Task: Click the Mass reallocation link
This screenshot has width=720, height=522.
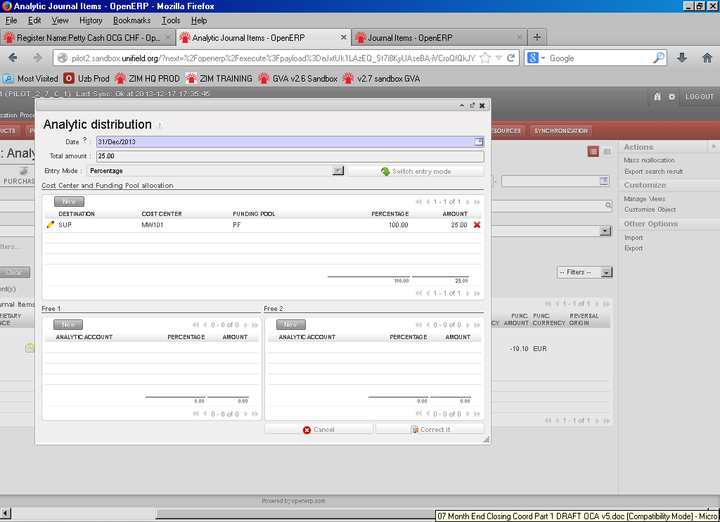Action: coord(649,160)
